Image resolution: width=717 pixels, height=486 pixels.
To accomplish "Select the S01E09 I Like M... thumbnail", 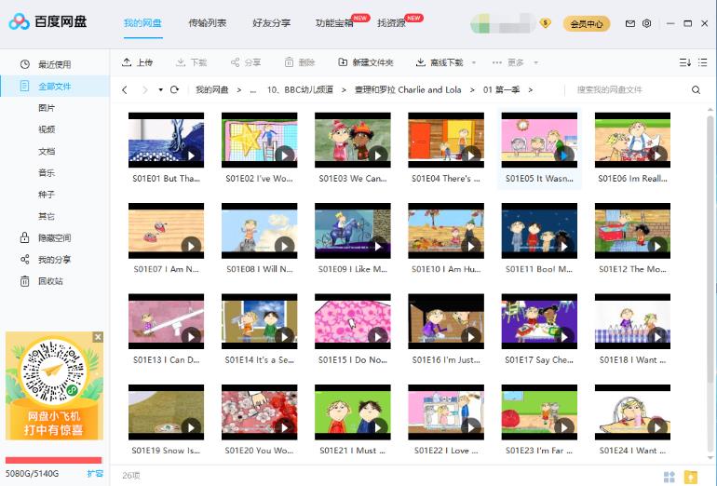I will (x=353, y=230).
